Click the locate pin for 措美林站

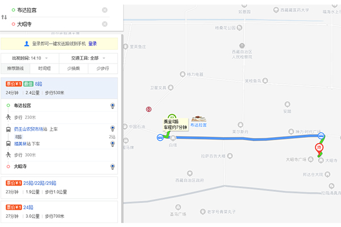pyautogui.click(x=113, y=144)
